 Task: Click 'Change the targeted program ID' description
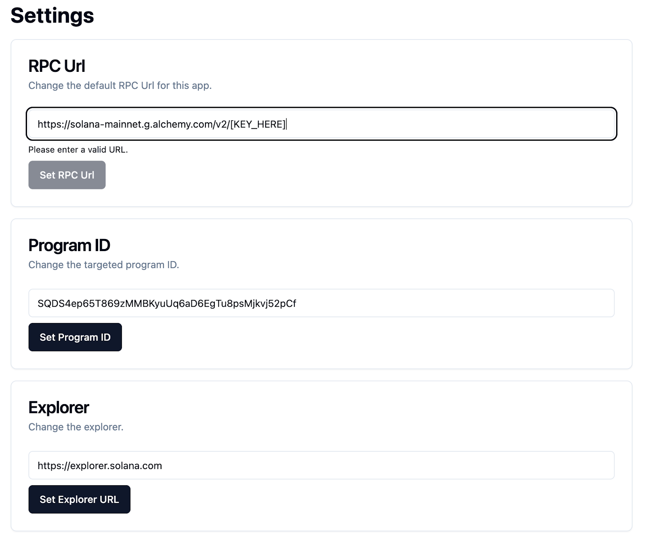point(103,265)
